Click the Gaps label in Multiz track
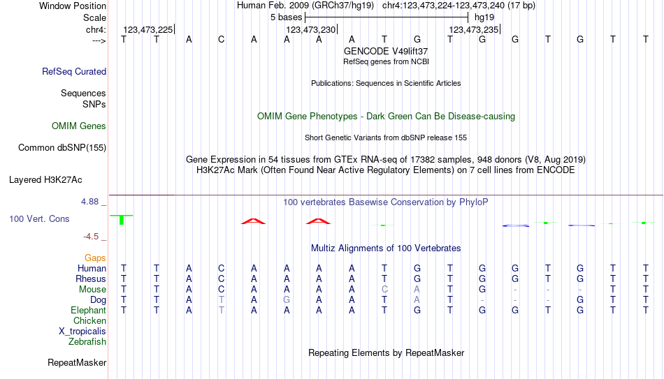Screen dimensions: 664x379 pyautogui.click(x=95, y=258)
